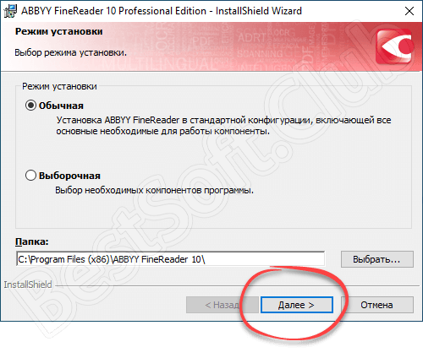423x358 pixels.
Task: Select the Обычная installation radio button
Action: point(30,106)
